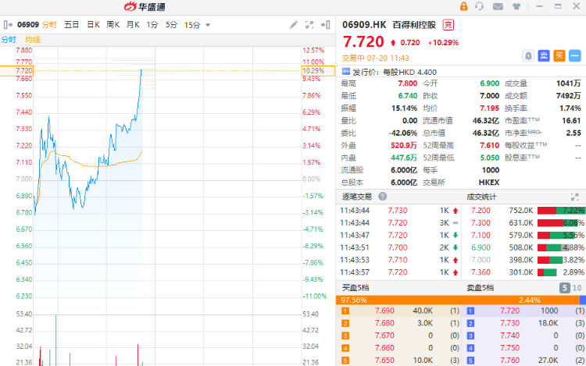Image resolution: width=586 pixels, height=366 pixels.
Task: Click stock code 06909.HK title
Action: (x=364, y=25)
